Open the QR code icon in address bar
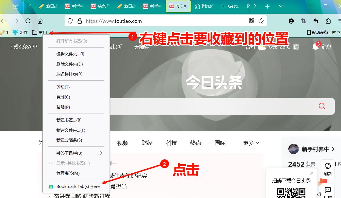The image size is (341, 198). point(252,21)
